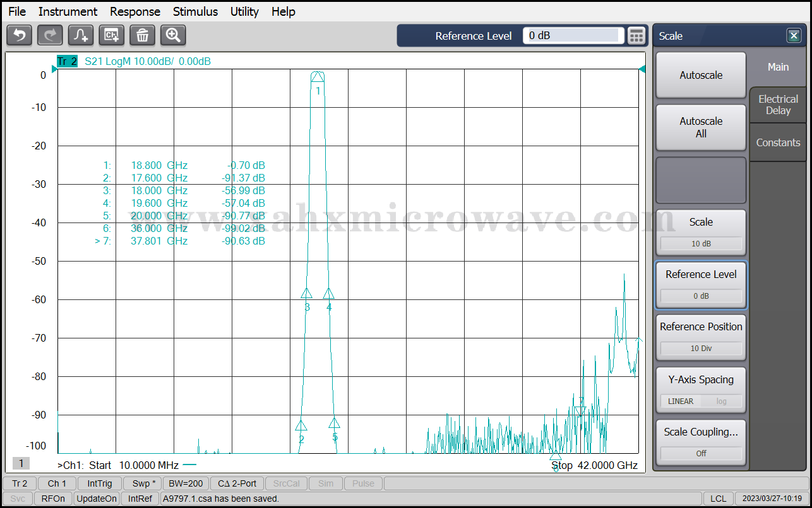The width and height of the screenshot is (812, 508).
Task: Switch to the Electrical Delay tab
Action: (778, 105)
